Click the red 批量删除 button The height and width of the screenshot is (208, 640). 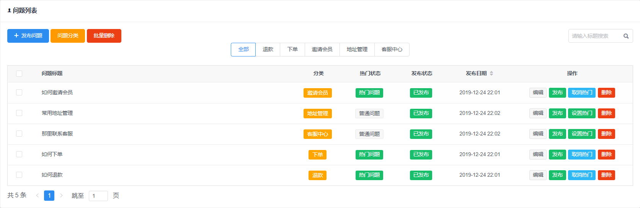click(104, 36)
